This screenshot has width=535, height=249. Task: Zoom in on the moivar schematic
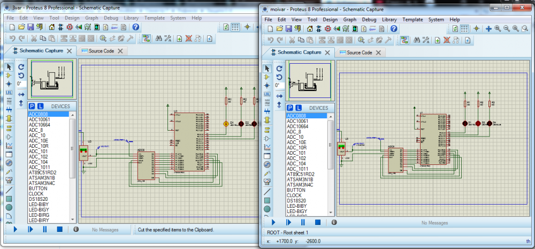point(498,28)
